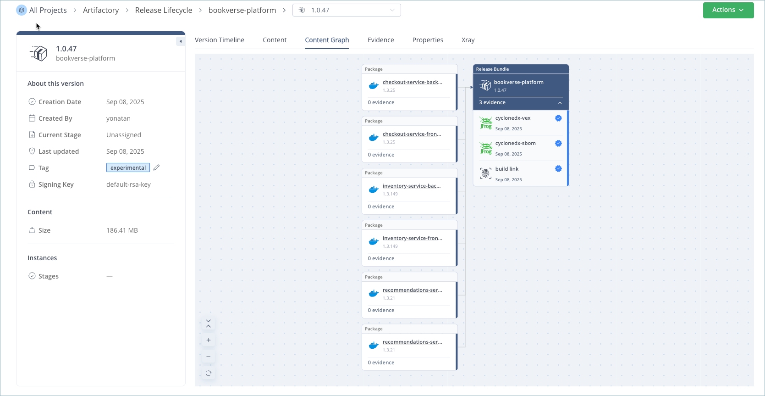Select the checkout-service-back... package node
The width and height of the screenshot is (765, 396).
click(x=409, y=87)
